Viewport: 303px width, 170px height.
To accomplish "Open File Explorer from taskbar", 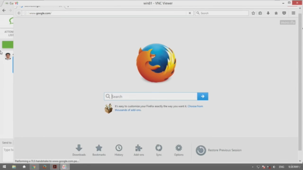I will (x=14, y=167).
